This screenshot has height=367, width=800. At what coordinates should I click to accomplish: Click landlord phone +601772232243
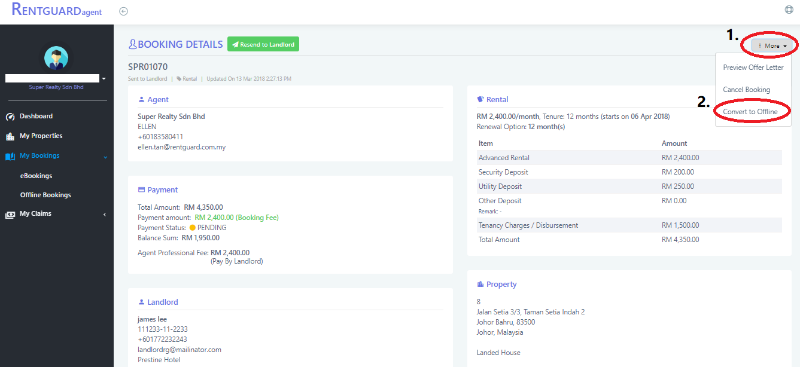[x=163, y=340]
